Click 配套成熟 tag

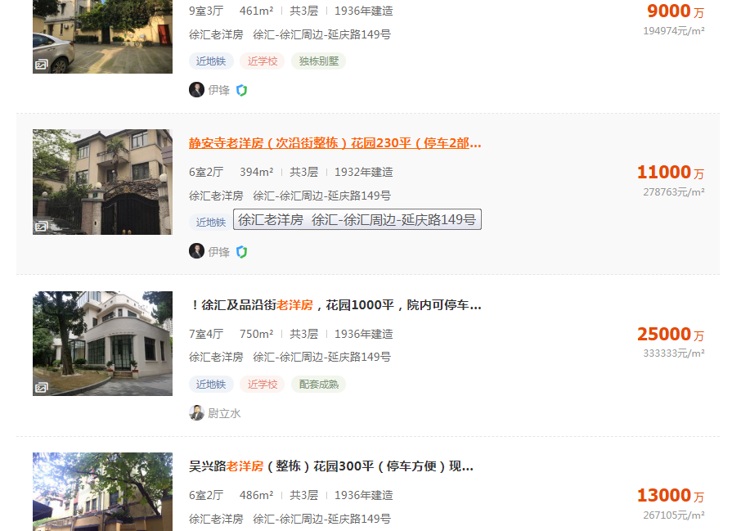coord(319,385)
